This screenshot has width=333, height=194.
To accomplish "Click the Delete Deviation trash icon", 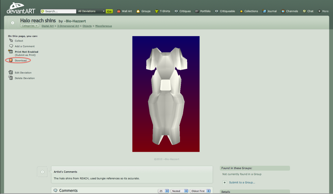I will [x=10, y=78].
